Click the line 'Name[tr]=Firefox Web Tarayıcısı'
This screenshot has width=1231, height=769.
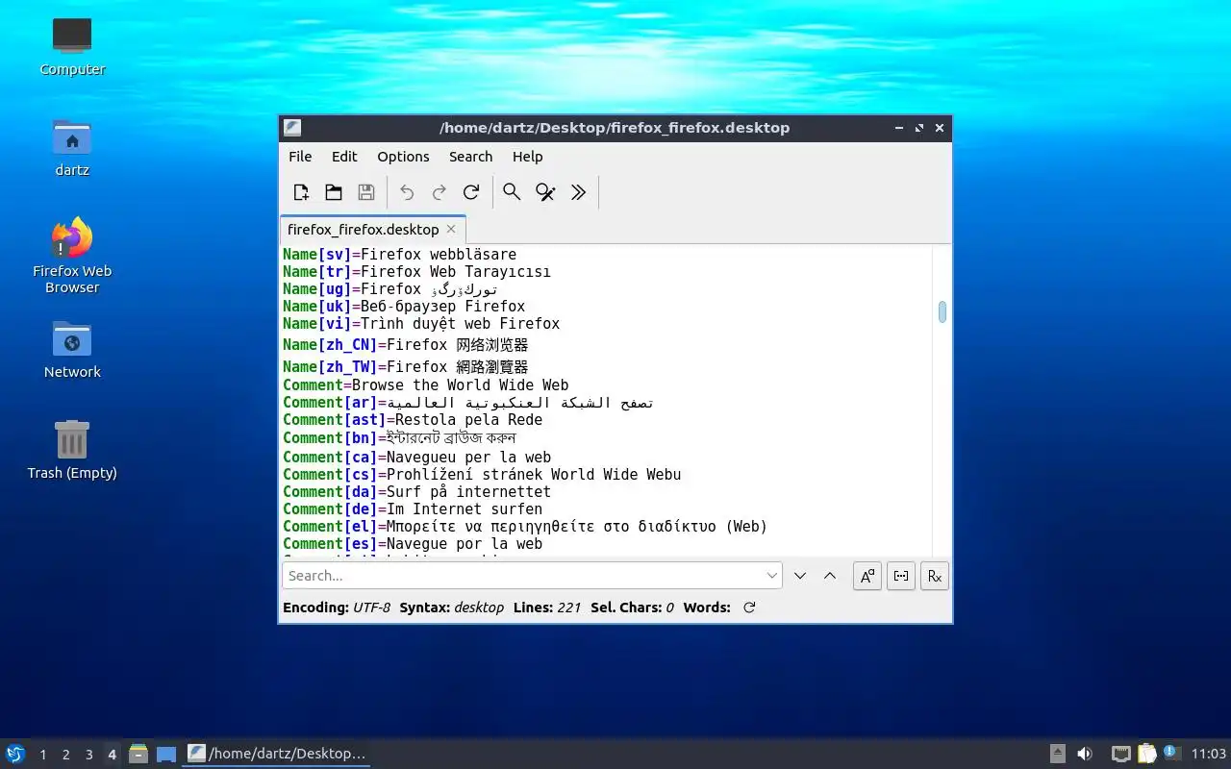[x=416, y=272]
